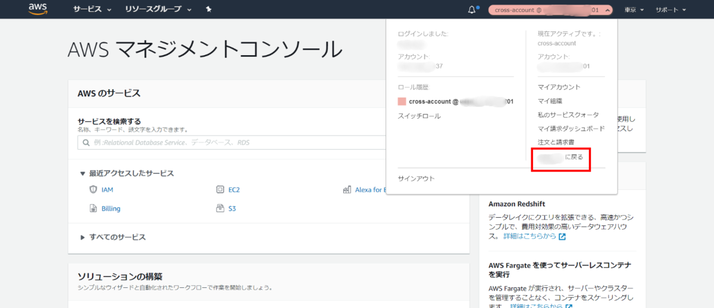Image resolution: width=714 pixels, height=308 pixels.
Task: Click the AWS のサービス panel header
Action: [x=109, y=93]
